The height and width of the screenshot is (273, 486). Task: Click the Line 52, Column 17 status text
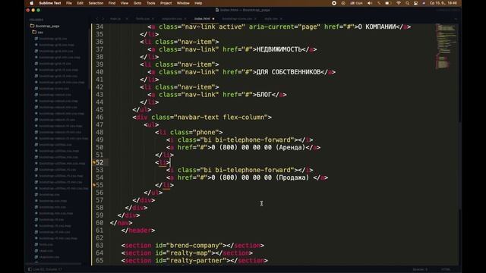pyautogui.click(x=47, y=269)
